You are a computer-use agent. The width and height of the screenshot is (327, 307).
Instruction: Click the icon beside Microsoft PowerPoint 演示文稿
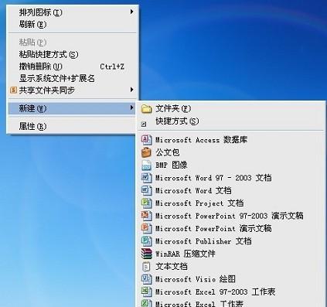[146, 228]
